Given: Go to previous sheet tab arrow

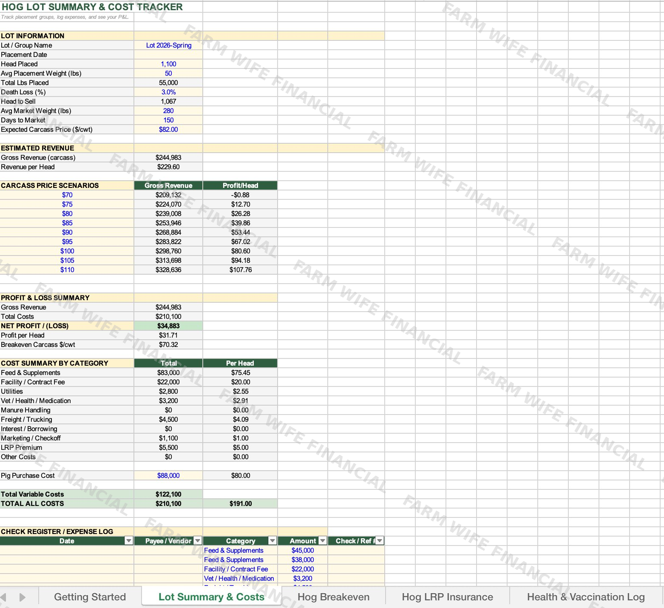Looking at the screenshot, I should [3, 597].
